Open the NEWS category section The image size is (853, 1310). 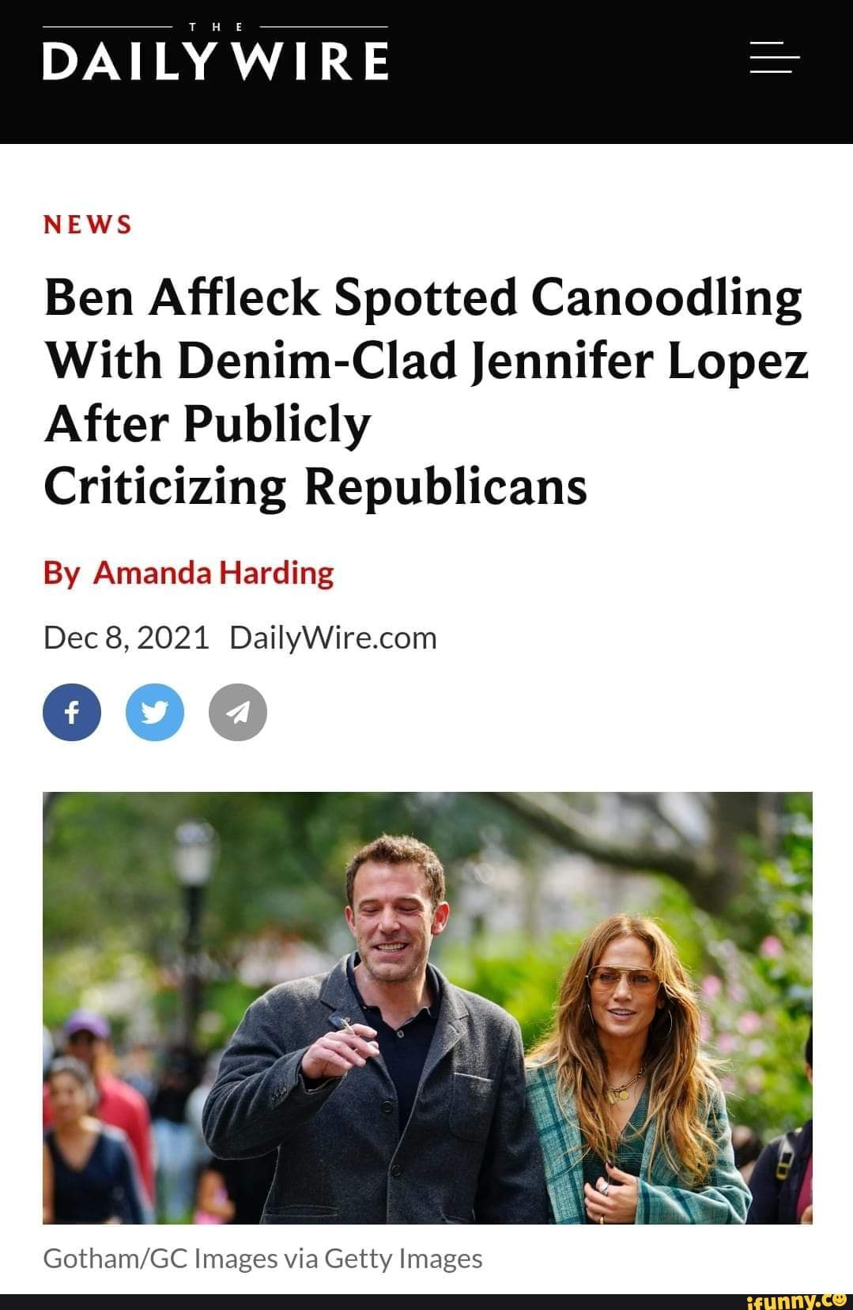click(88, 225)
